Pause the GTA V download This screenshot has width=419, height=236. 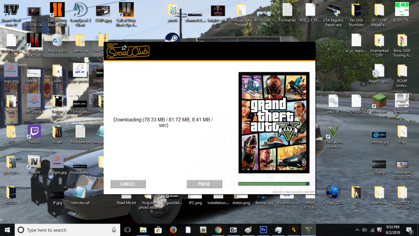[x=204, y=184]
